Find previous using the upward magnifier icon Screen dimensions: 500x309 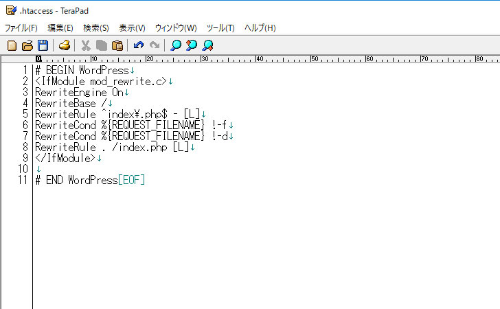(x=192, y=45)
